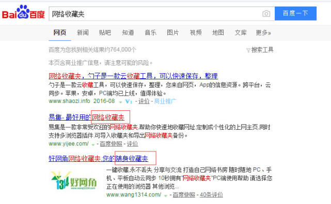The width and height of the screenshot is (331, 204).
Task: Click description text starting 易集是一款非常受欢迎的
Action: coord(160,131)
